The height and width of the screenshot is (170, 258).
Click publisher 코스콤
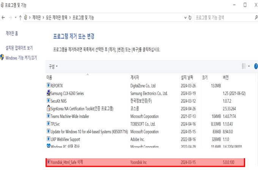tap(135, 109)
